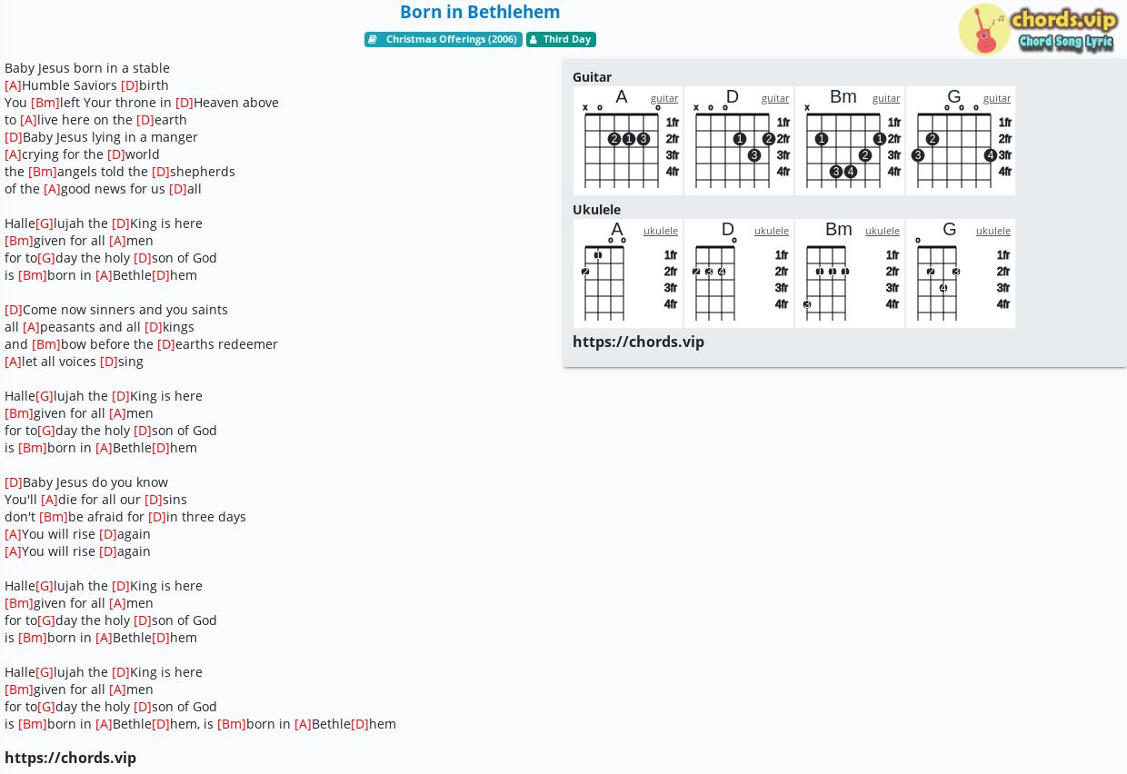The image size is (1127, 774).
Task: Open guitar link above D chord
Action: click(775, 98)
